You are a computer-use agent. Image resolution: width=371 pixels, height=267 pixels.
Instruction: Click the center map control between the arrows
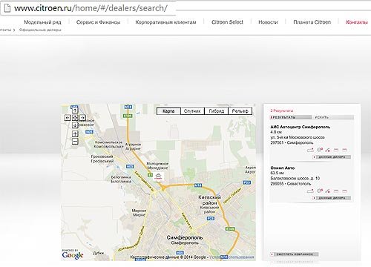coord(75,118)
